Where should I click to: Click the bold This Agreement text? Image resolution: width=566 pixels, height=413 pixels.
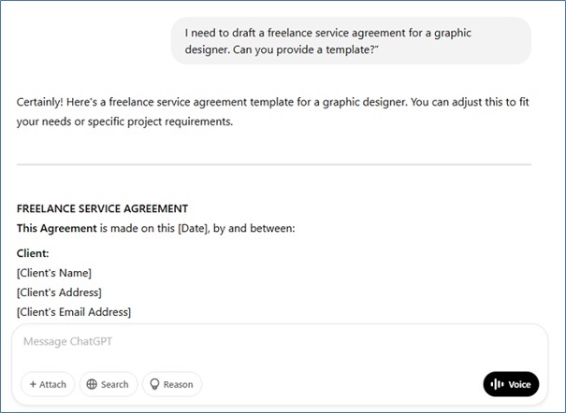(x=57, y=229)
